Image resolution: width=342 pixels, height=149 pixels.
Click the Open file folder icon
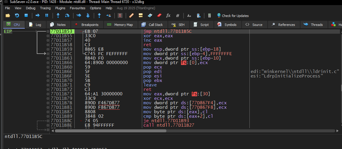point(8,15)
